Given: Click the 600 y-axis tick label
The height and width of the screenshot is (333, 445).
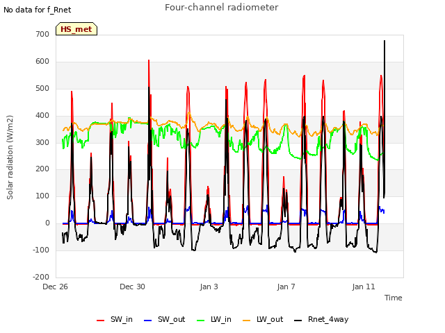Looking at the screenshot, I should pyautogui.click(x=42, y=62).
